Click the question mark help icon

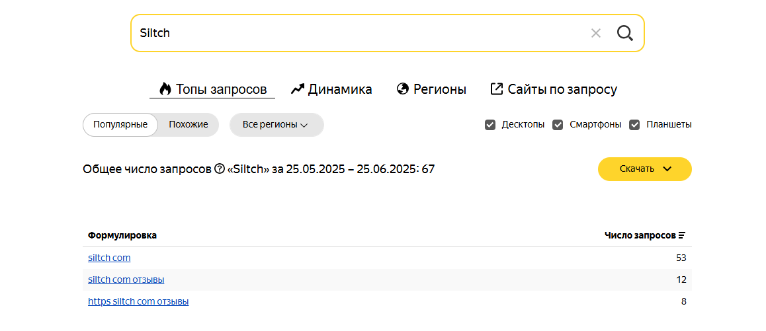pos(220,169)
